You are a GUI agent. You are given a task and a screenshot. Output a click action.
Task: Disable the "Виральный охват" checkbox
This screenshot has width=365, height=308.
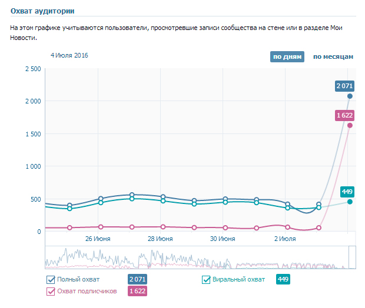(x=206, y=280)
